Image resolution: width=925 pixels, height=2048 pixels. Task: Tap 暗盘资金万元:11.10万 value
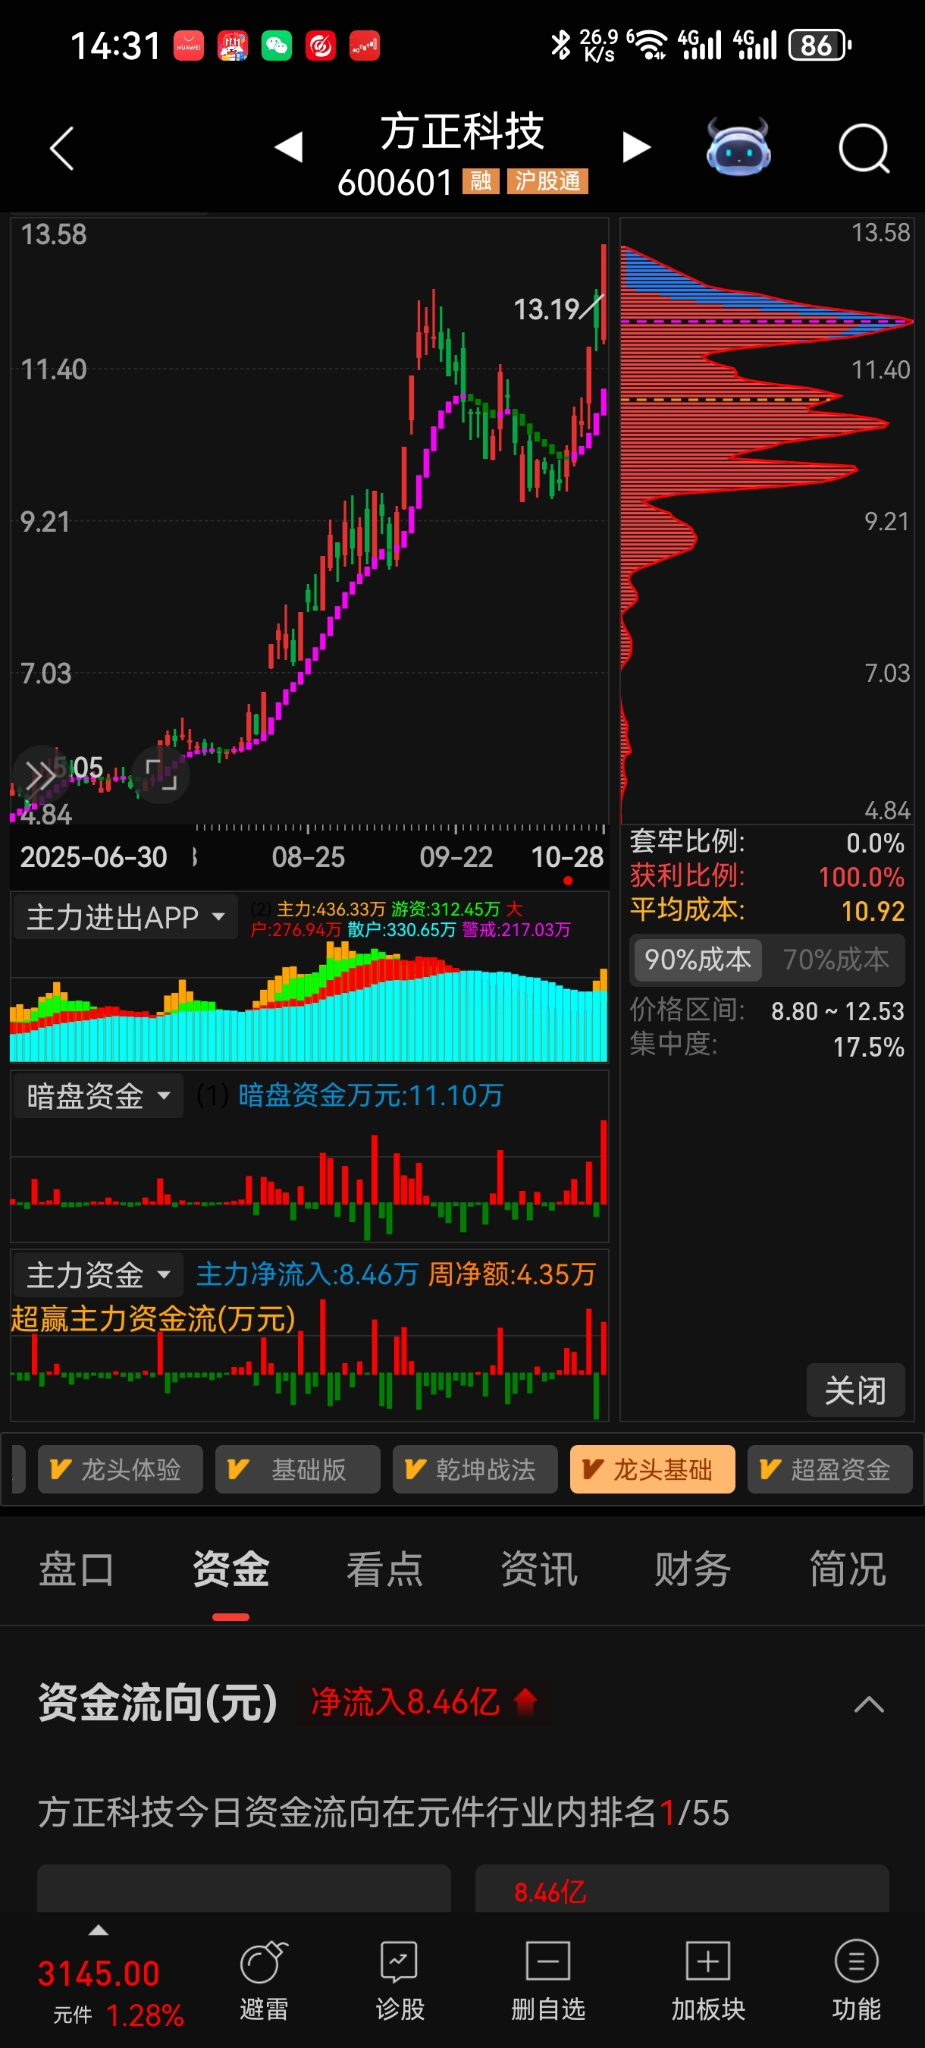pos(370,1095)
